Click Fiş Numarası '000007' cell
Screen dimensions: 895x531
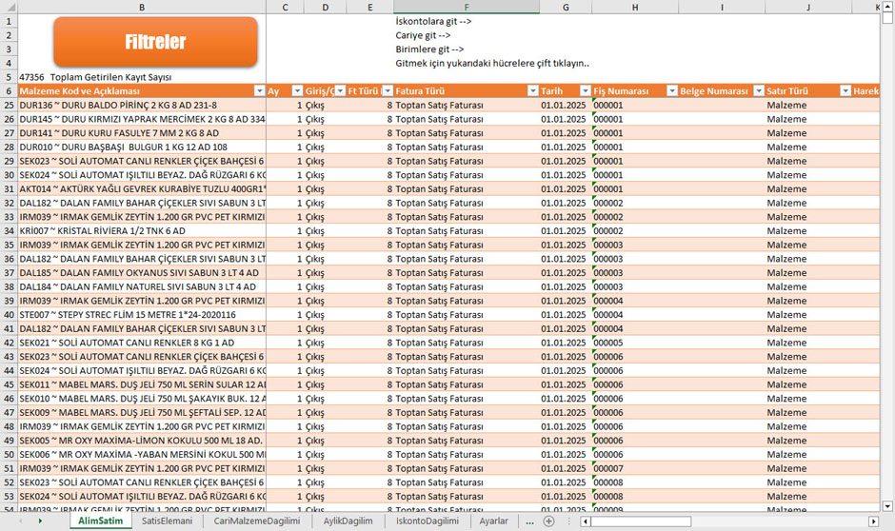click(635, 468)
